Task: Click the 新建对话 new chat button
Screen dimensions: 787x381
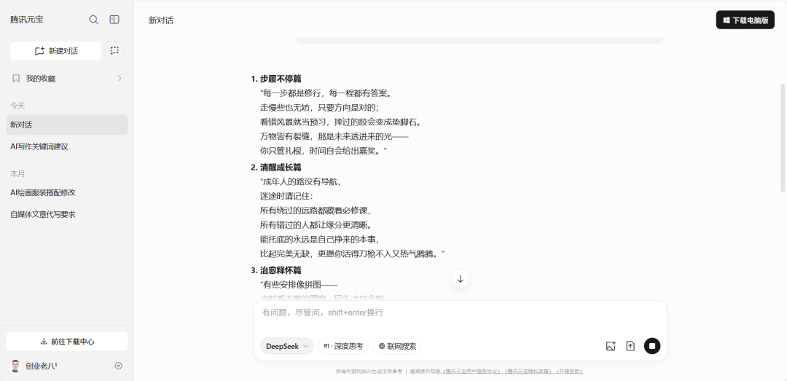Action: tap(55, 50)
